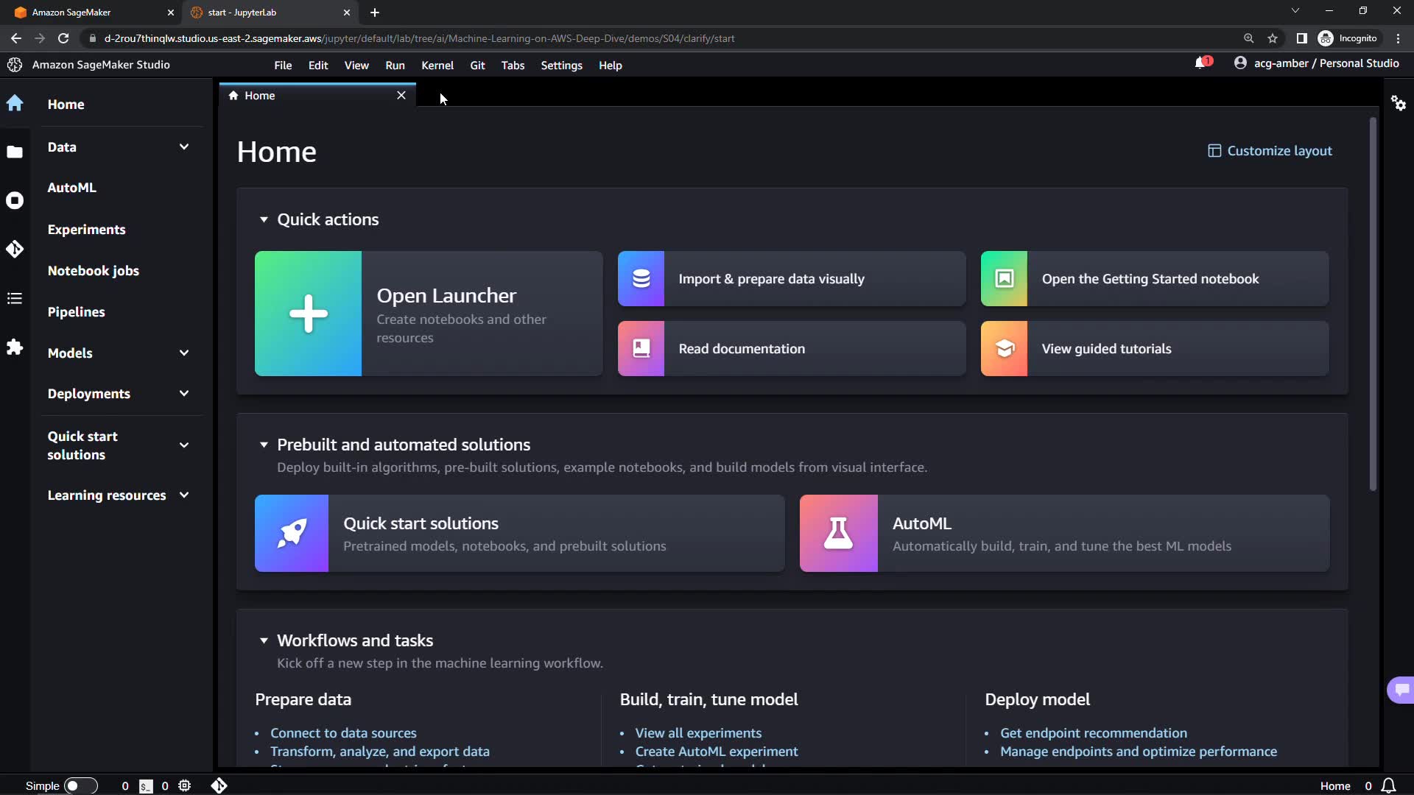
Task: Open the Table of Contents list icon
Action: point(15,298)
